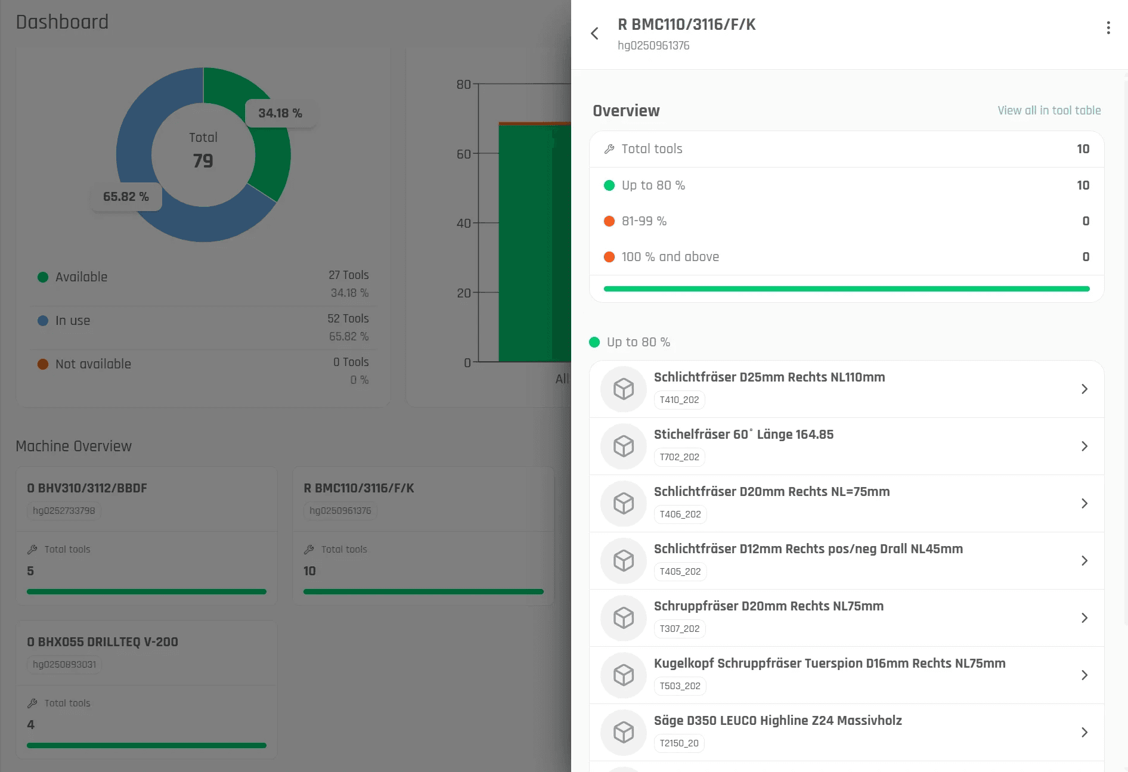Image resolution: width=1128 pixels, height=772 pixels.
Task: Click the Total tools row in Overview
Action: point(847,149)
